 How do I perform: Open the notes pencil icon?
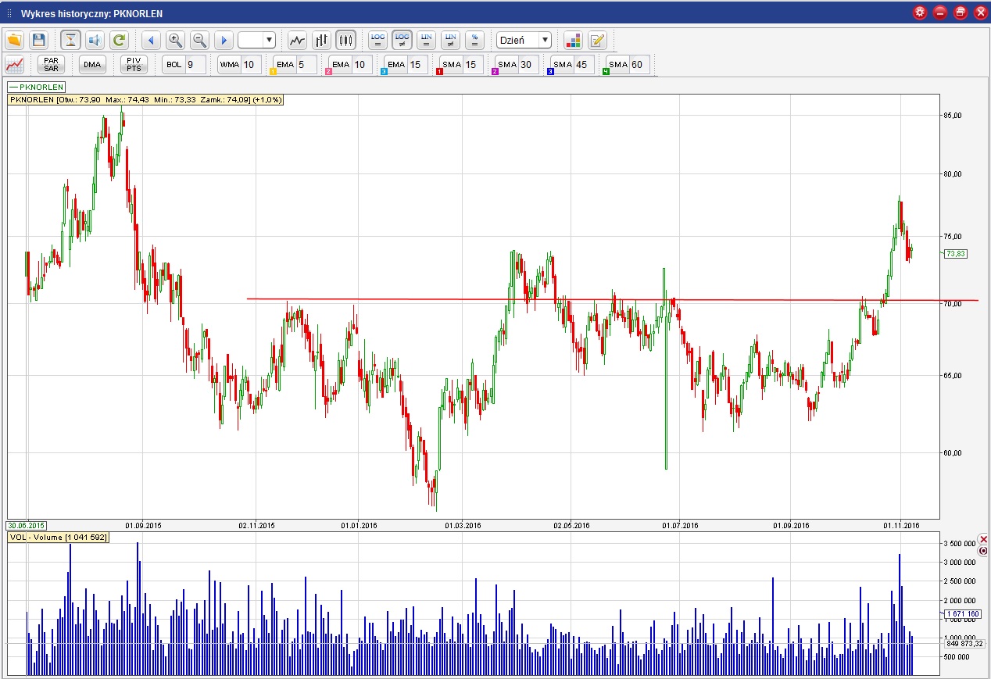(x=597, y=40)
